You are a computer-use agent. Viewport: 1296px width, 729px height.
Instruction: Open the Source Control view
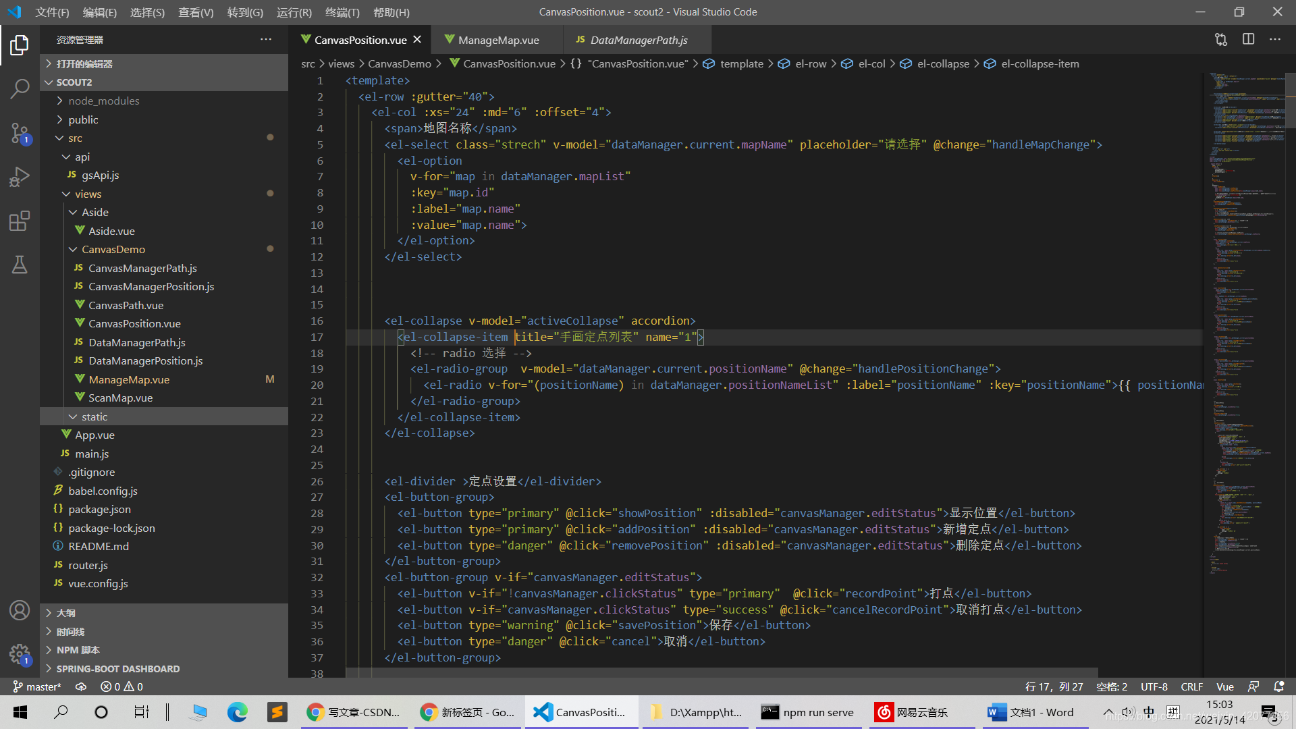click(x=20, y=133)
